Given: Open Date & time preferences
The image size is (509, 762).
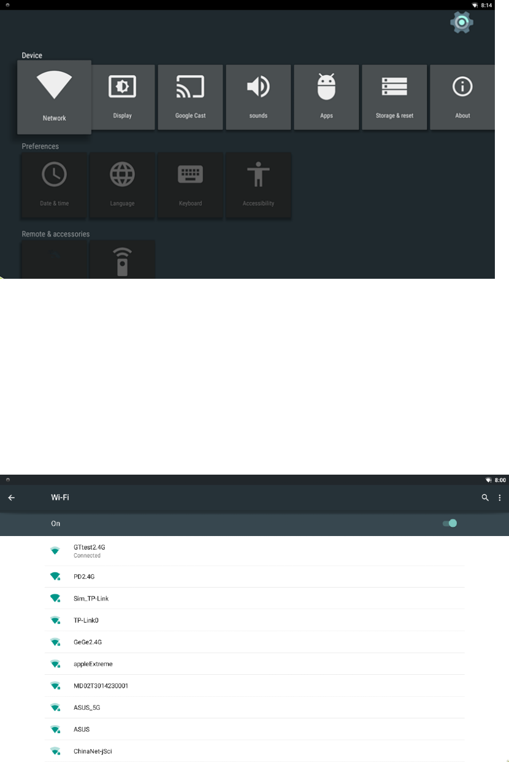Looking at the screenshot, I should coord(54,185).
